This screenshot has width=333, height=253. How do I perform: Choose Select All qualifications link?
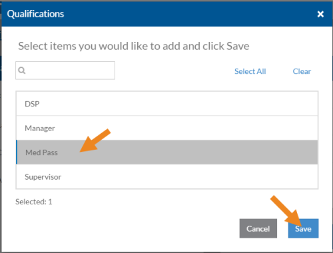pyautogui.click(x=250, y=71)
